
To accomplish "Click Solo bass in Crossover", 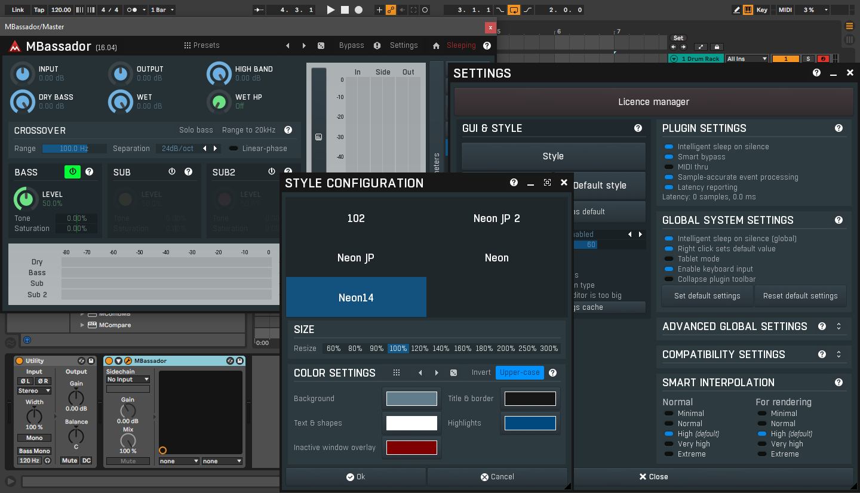I will [x=196, y=130].
